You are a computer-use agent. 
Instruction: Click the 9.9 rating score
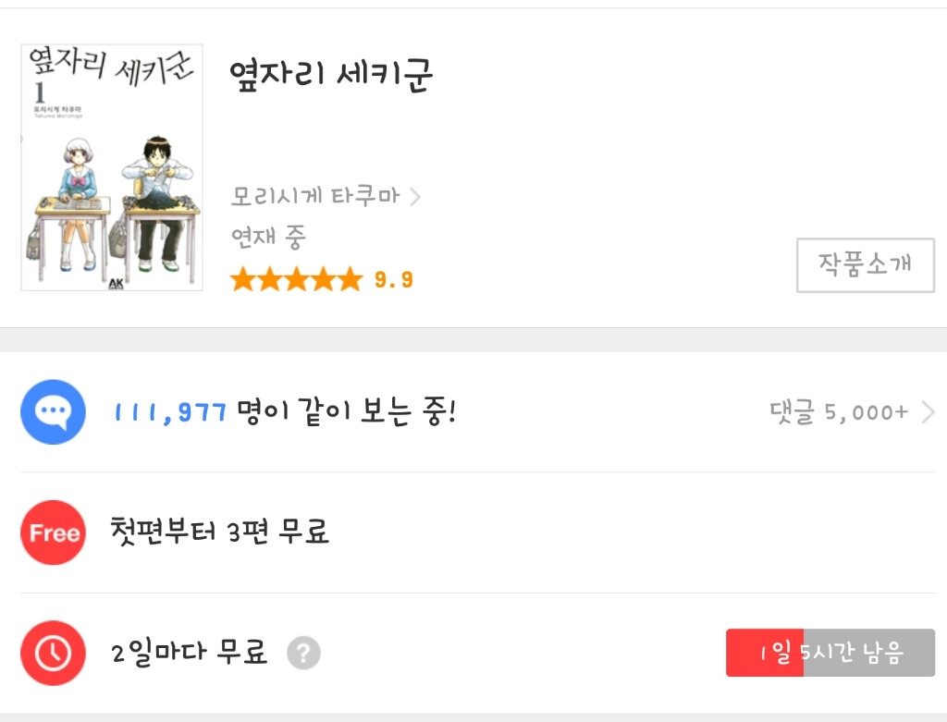pyautogui.click(x=394, y=280)
